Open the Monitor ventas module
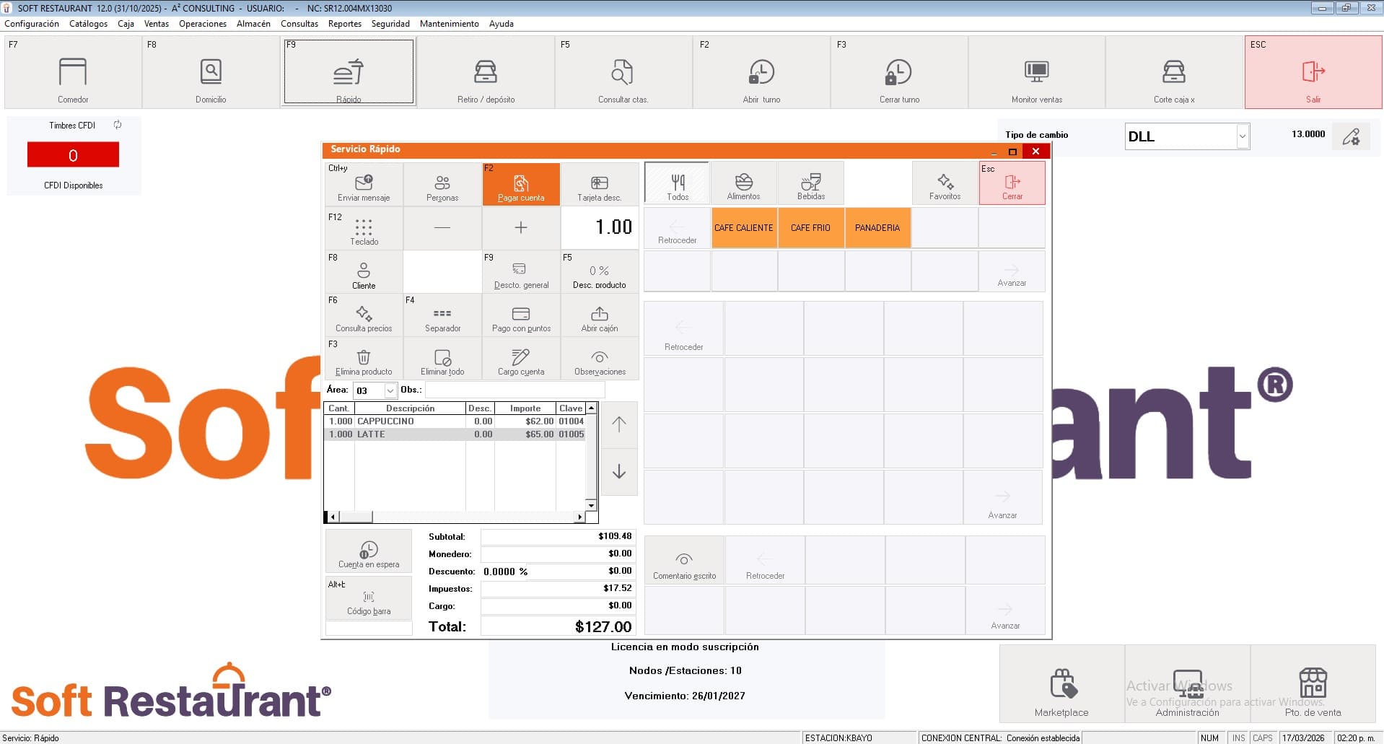Screen dimensions: 1384x744 1036,72
